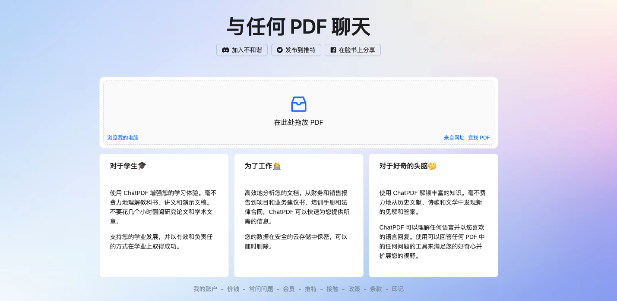Click the Discord icon in 加入不和谐
The height and width of the screenshot is (301, 617).
click(x=225, y=50)
